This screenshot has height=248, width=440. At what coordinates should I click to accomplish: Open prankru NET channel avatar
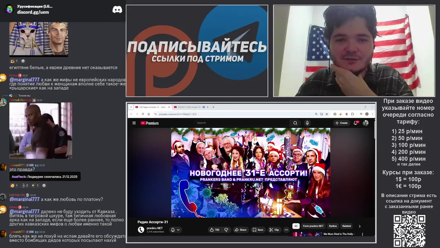pyautogui.click(x=141, y=230)
